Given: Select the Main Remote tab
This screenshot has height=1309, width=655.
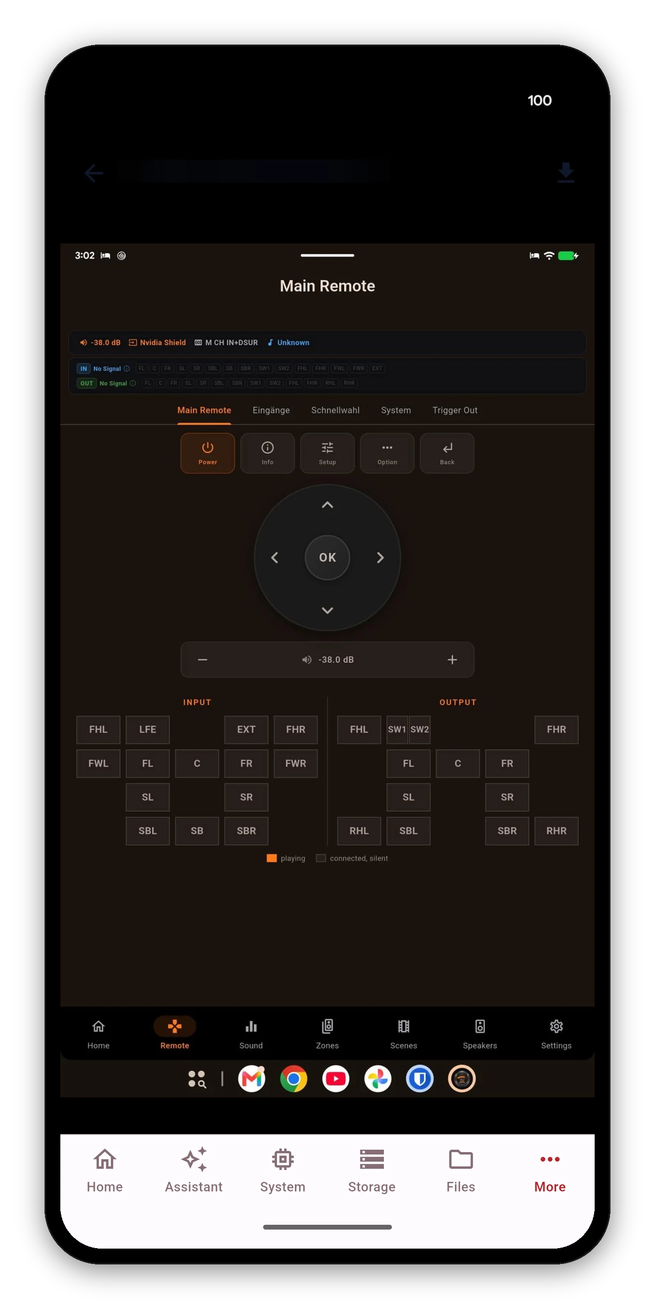Looking at the screenshot, I should 204,410.
